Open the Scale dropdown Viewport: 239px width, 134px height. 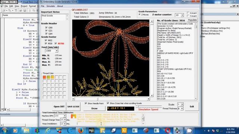click(182, 104)
